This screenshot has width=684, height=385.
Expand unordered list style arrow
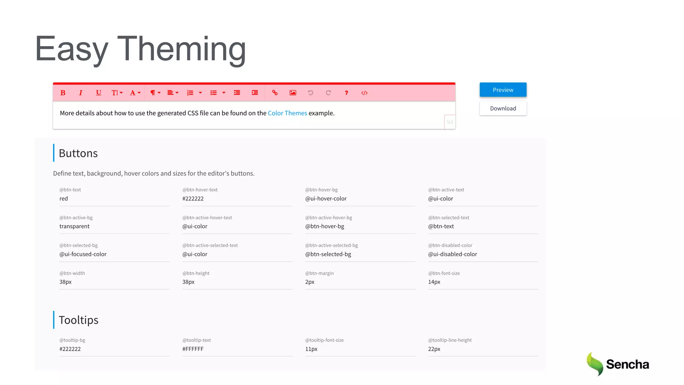[224, 93]
